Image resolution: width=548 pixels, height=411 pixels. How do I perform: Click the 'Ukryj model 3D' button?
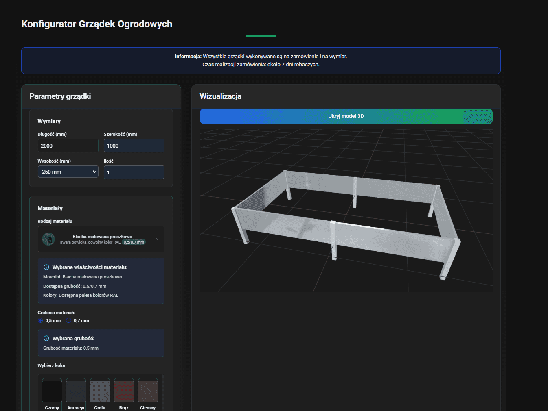[x=346, y=116]
